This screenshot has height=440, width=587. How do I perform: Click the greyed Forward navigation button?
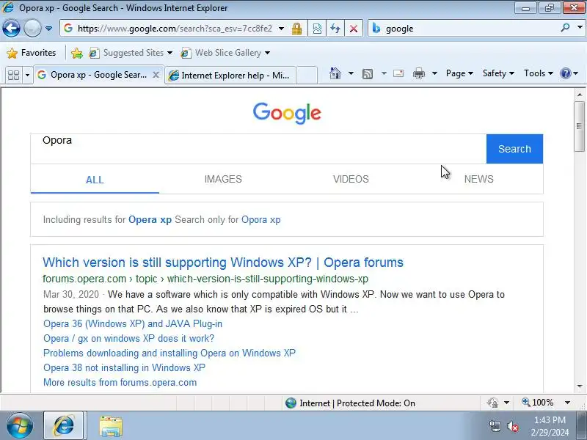click(32, 29)
